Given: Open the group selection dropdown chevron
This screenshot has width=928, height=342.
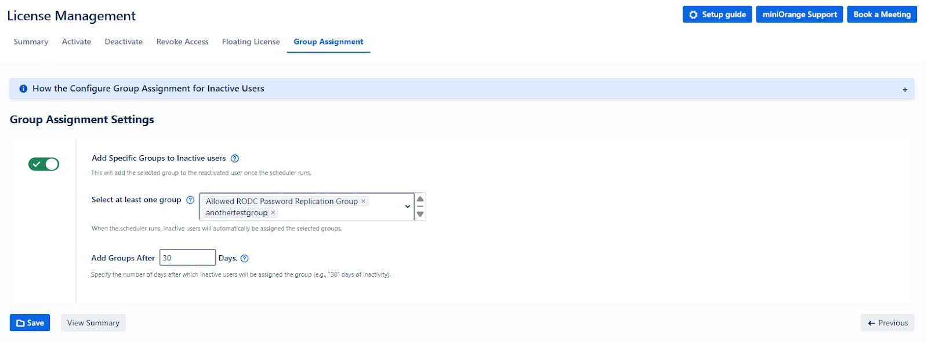Looking at the screenshot, I should pyautogui.click(x=407, y=207).
